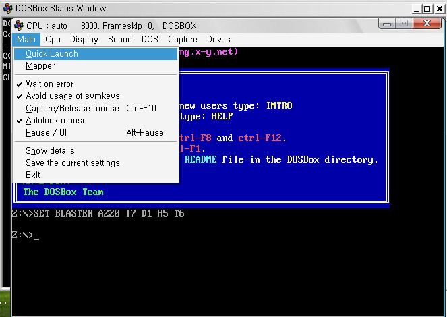Open the Main menu
447x317 pixels.
click(x=26, y=39)
